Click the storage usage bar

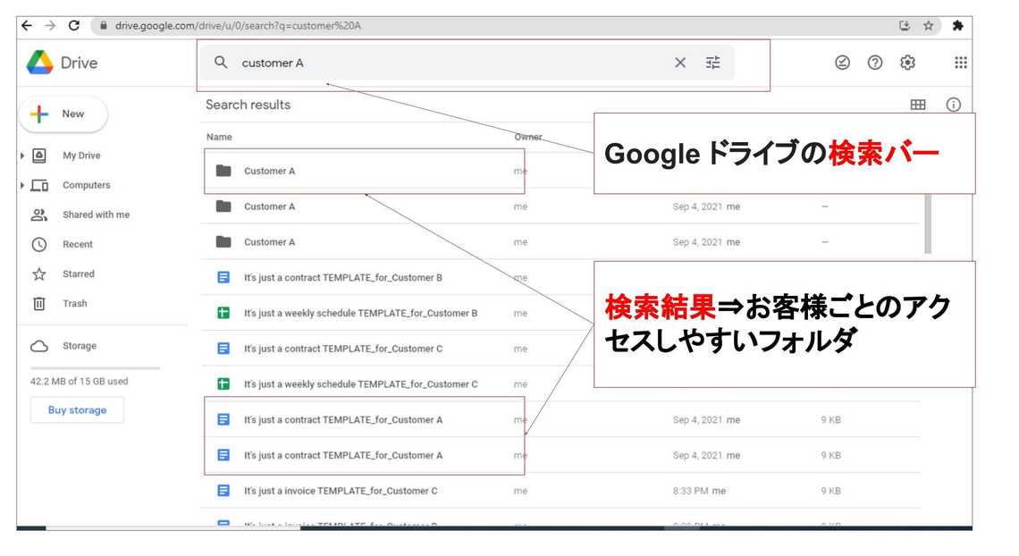95,367
